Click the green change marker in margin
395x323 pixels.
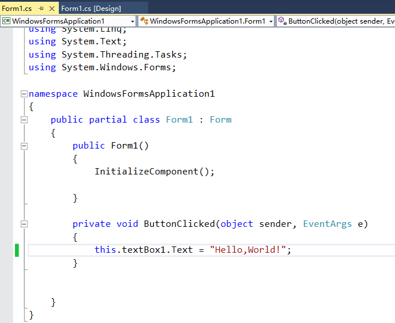coord(17,250)
